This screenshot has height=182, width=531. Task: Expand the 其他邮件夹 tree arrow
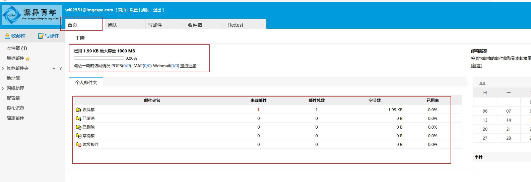pyautogui.click(x=3, y=68)
